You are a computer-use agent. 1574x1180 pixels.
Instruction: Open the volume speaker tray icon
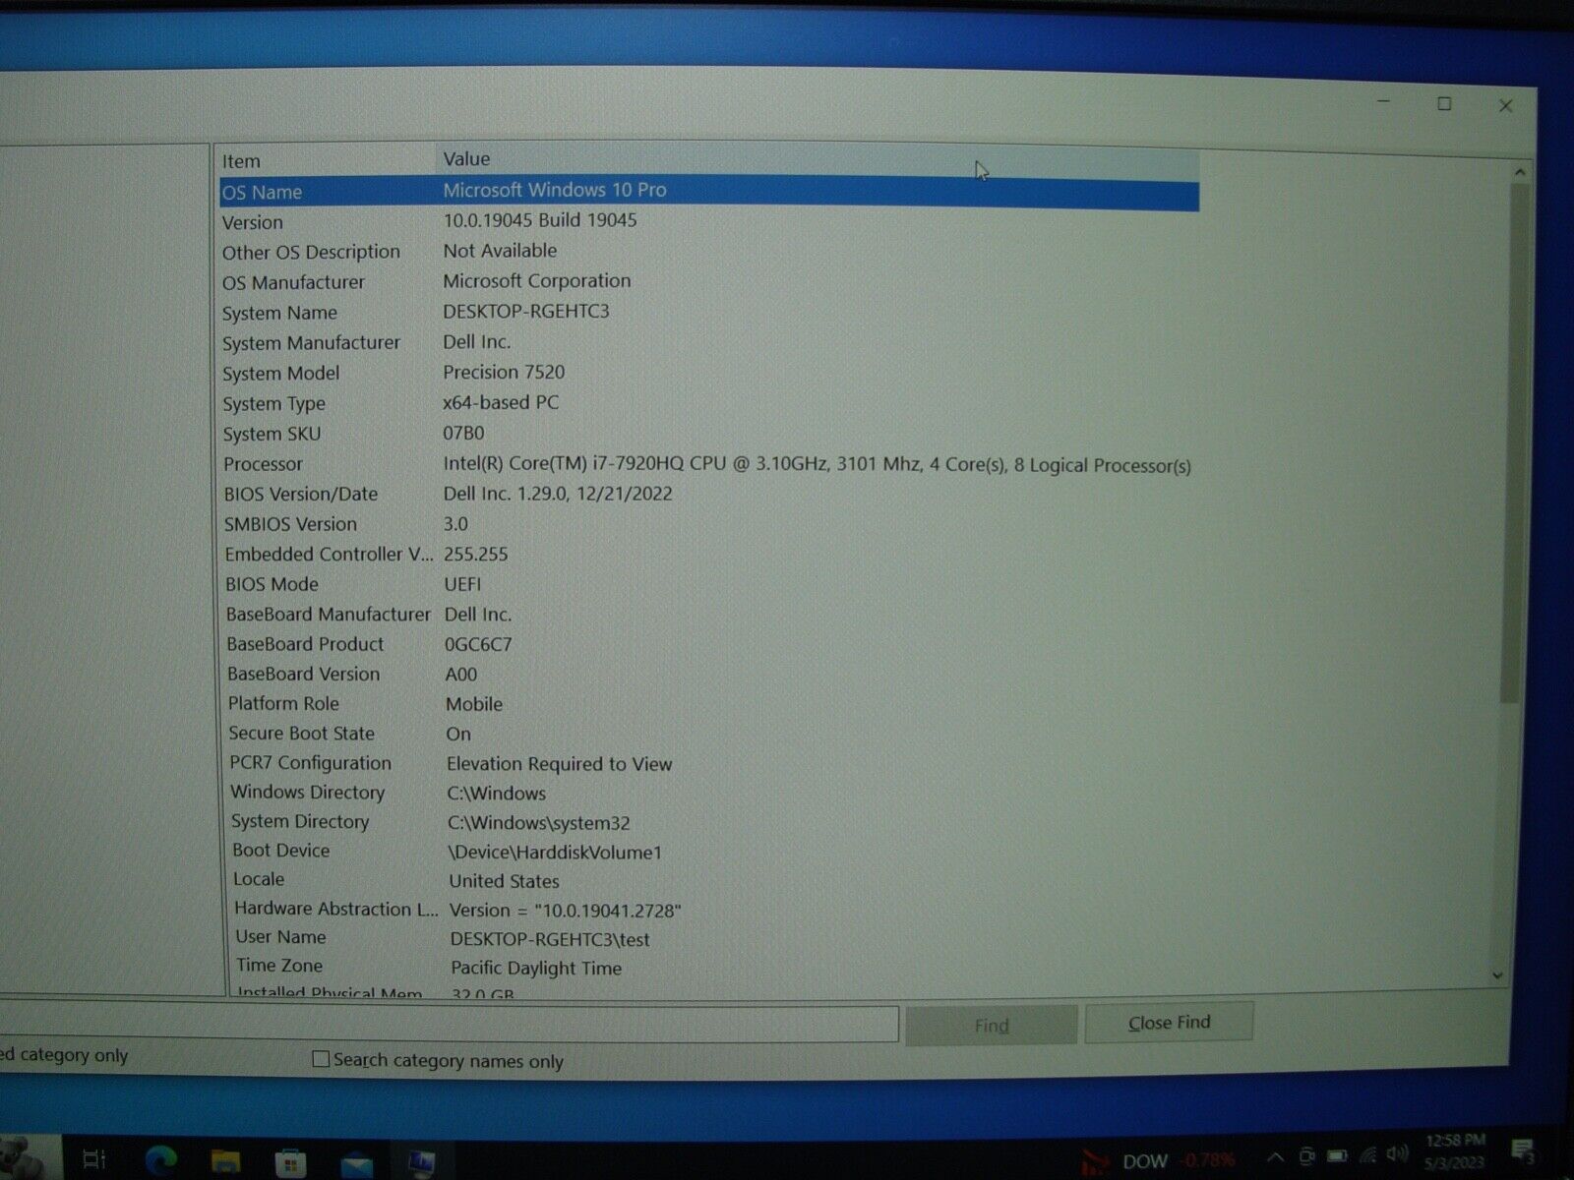[x=1396, y=1153]
